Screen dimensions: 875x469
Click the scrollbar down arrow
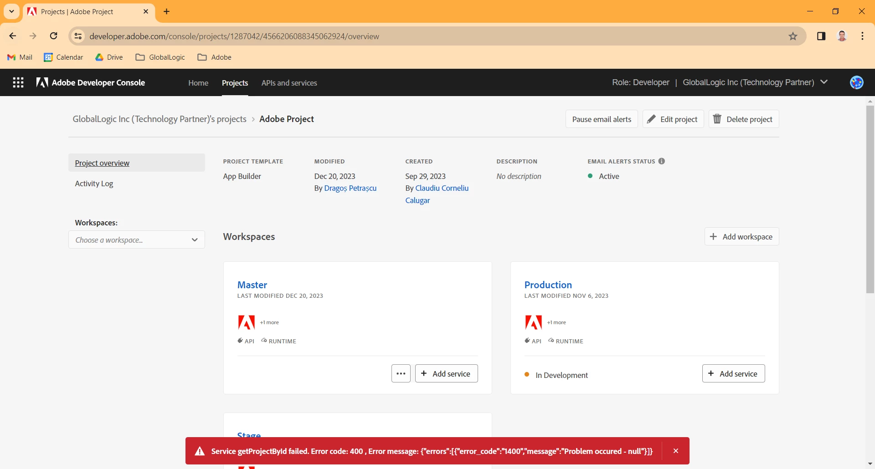click(870, 464)
